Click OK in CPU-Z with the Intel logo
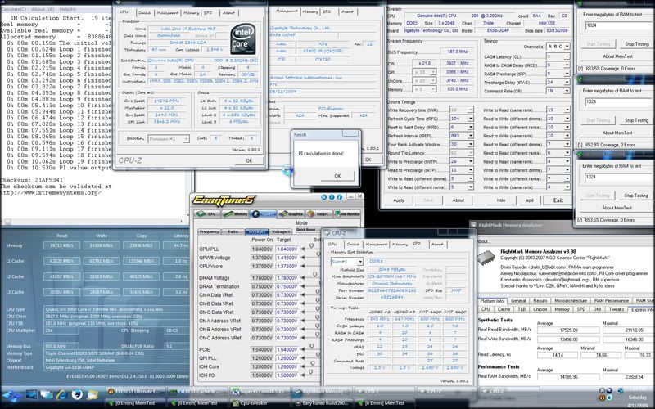 coord(249,160)
